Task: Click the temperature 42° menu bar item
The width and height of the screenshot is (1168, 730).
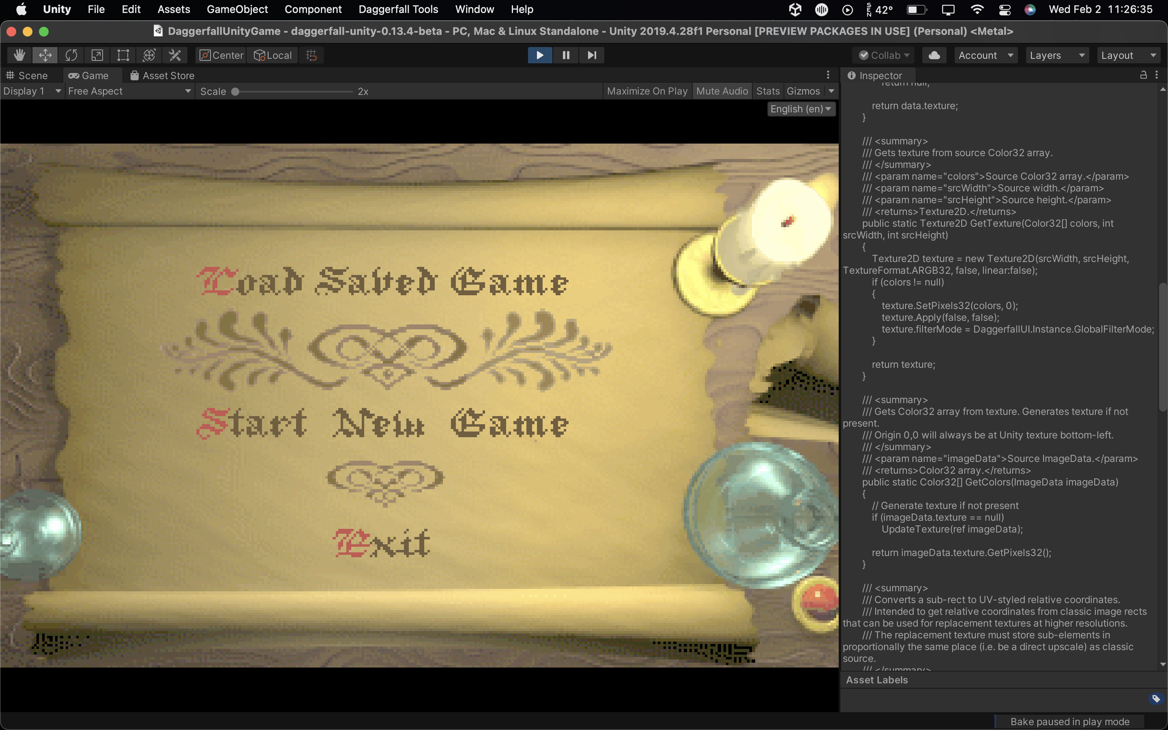Action: click(879, 9)
